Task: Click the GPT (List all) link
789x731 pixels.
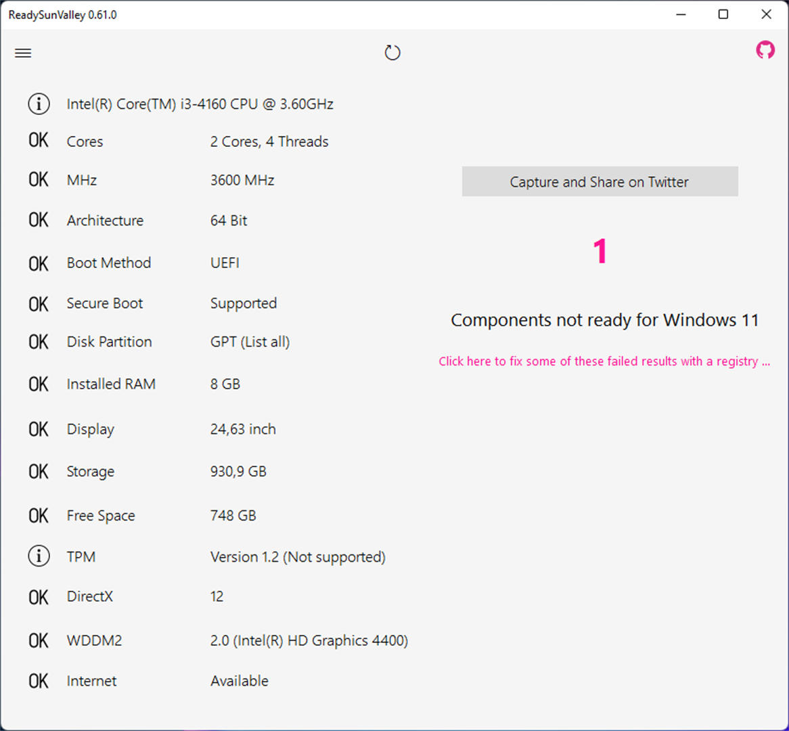Action: (x=250, y=342)
